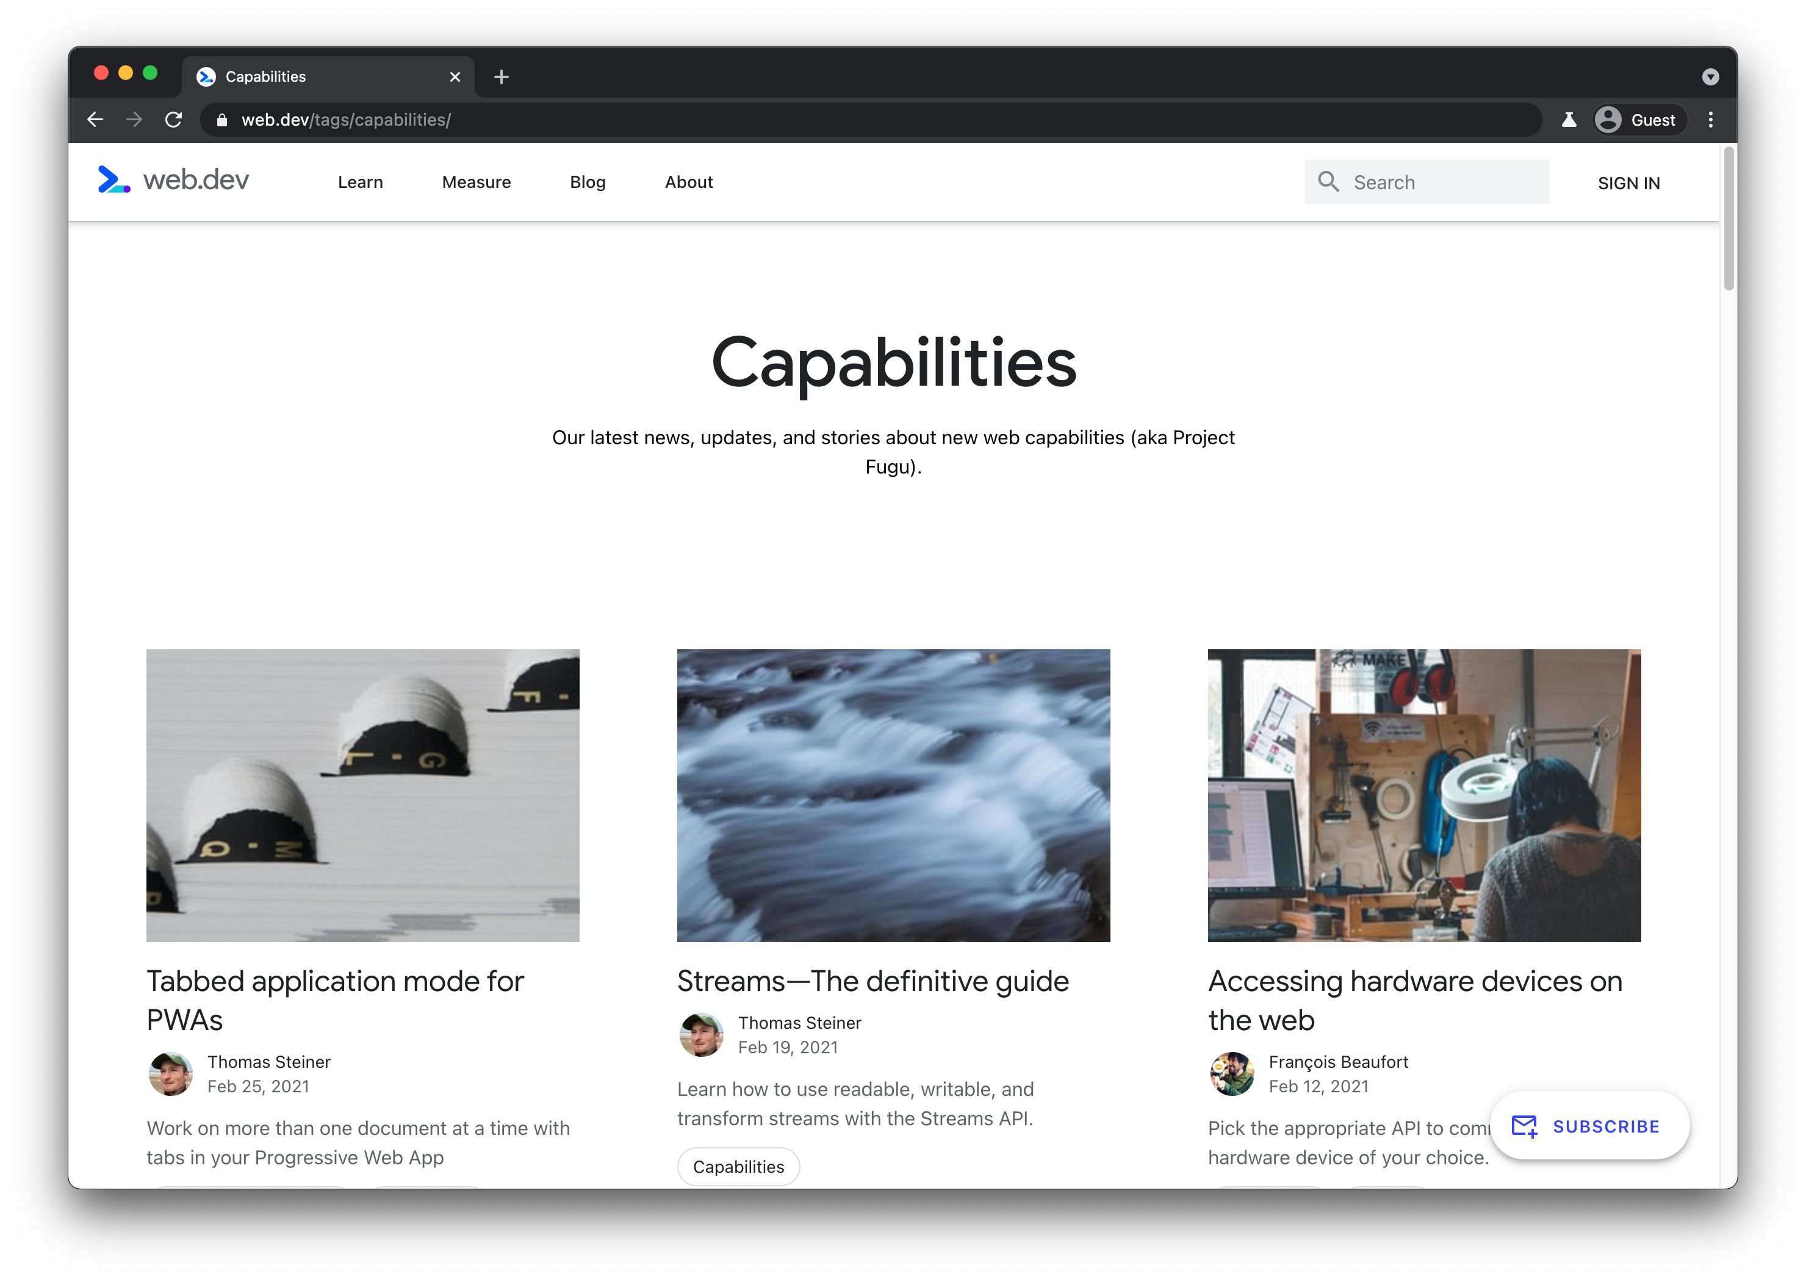Click the Streams definitive guide thumbnail
Screen dimensions: 1806x1279
pyautogui.click(x=893, y=794)
